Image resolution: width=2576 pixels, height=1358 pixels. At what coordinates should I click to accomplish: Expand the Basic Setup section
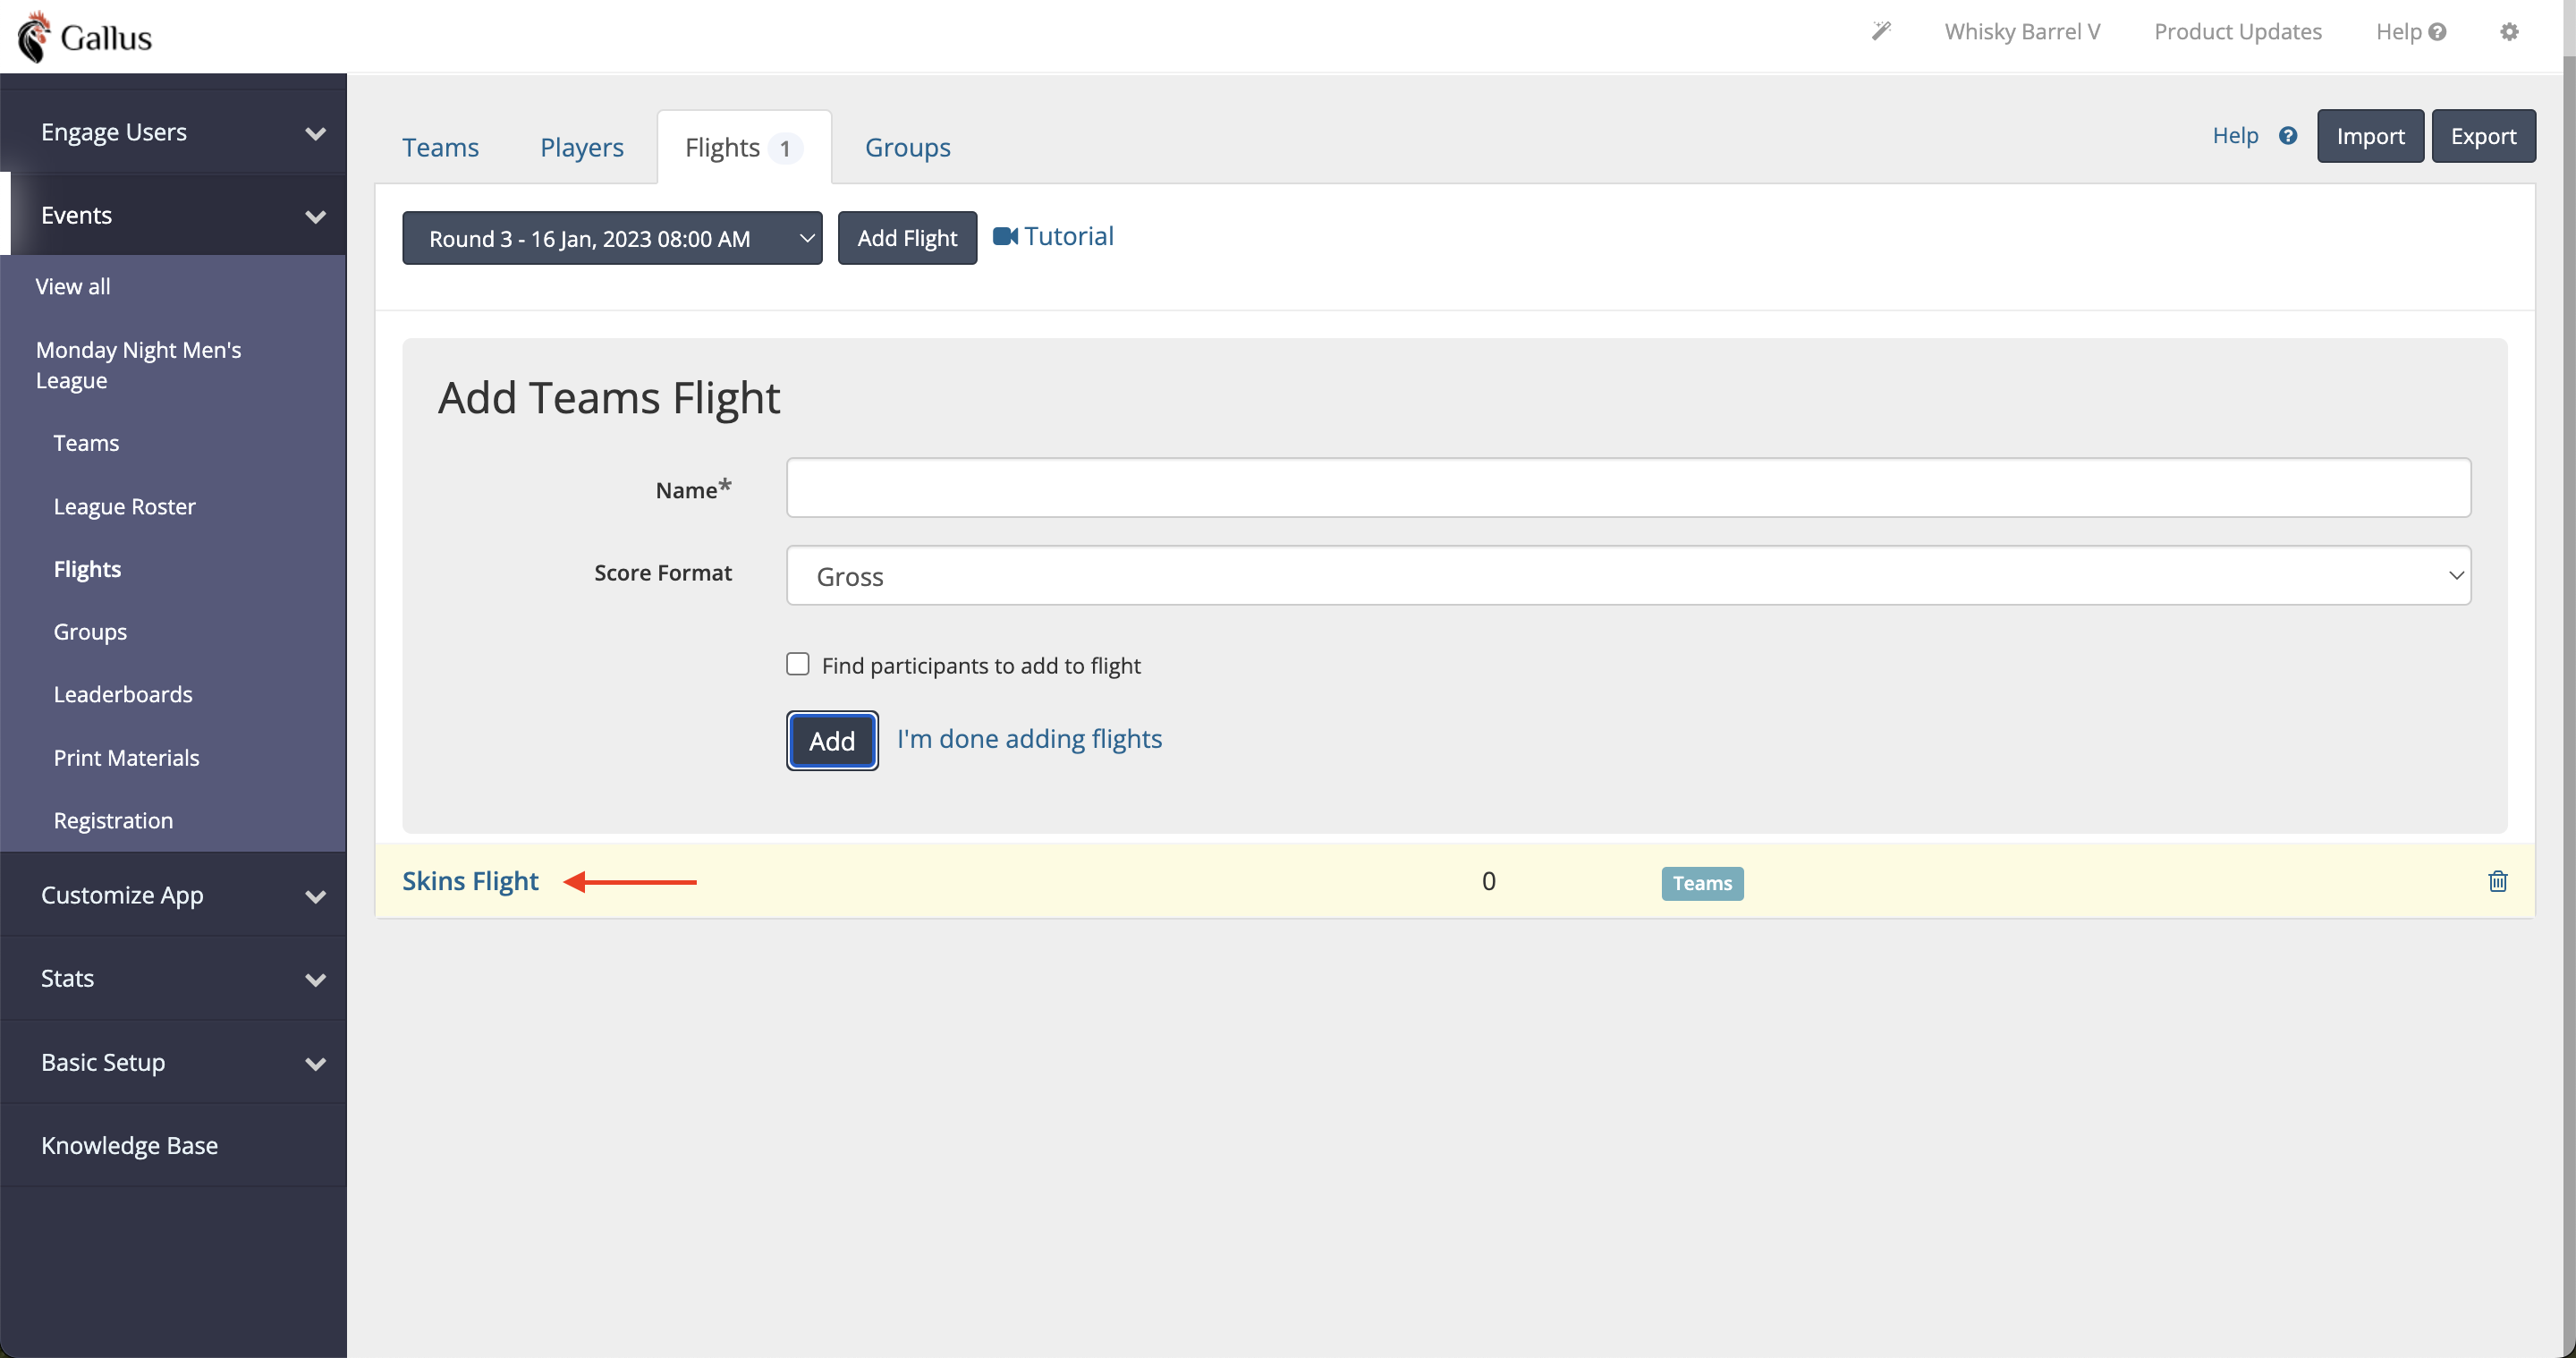[174, 1062]
